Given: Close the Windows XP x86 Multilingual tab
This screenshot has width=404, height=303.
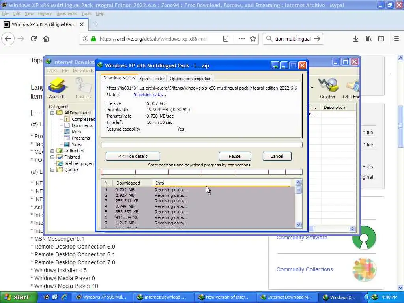Looking at the screenshot, I should (81, 24).
